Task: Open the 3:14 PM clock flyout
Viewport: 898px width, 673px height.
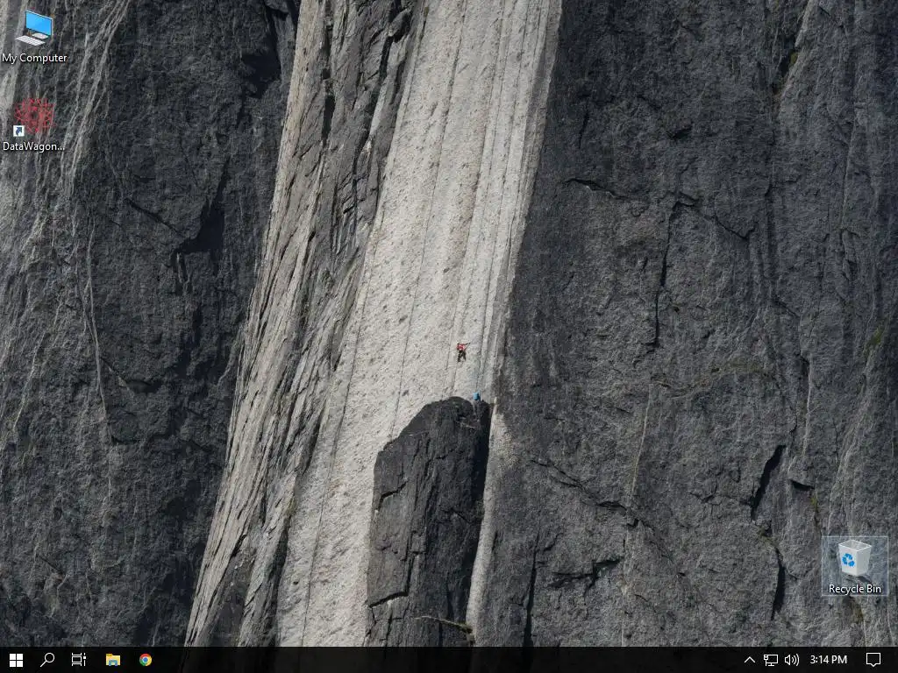Action: [x=828, y=660]
